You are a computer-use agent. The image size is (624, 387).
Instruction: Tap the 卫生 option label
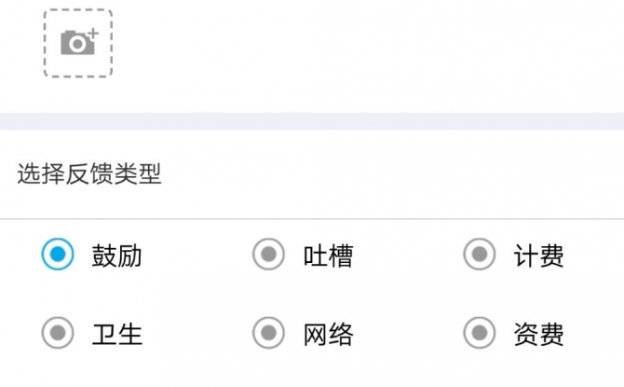pyautogui.click(x=116, y=334)
